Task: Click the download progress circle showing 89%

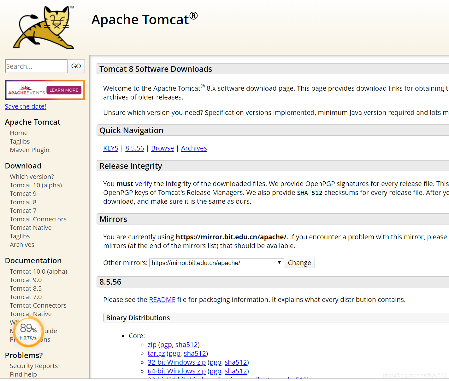Action: point(28,331)
